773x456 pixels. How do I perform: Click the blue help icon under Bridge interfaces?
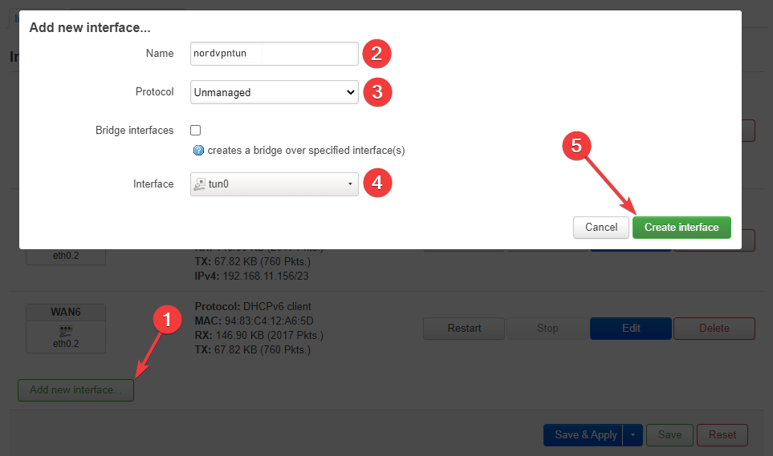198,150
